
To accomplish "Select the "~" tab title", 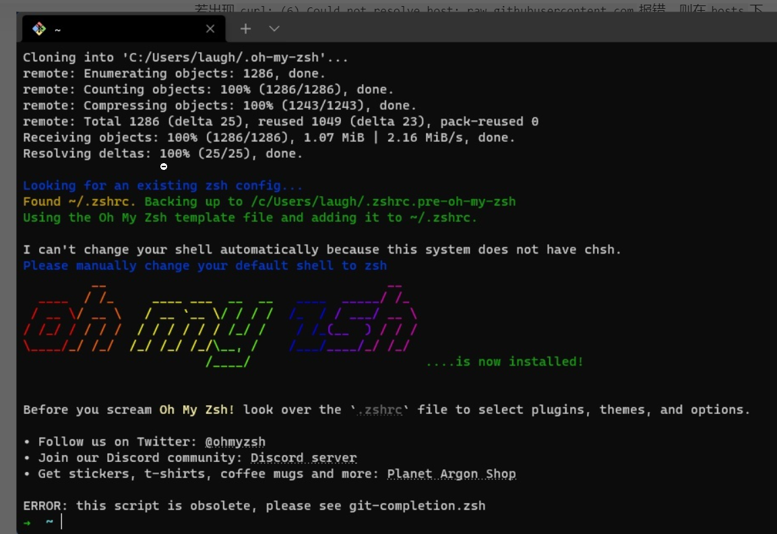I will (58, 30).
